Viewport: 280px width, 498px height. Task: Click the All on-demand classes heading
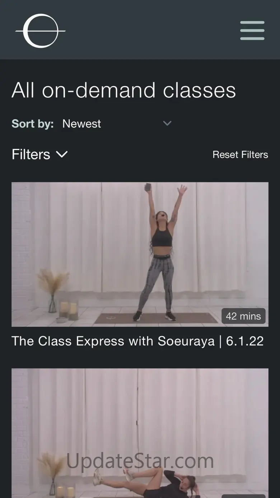[x=124, y=90]
